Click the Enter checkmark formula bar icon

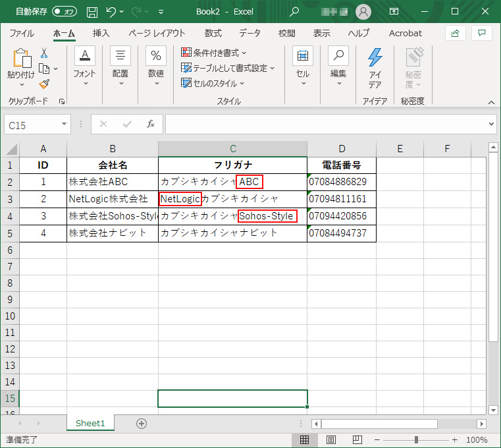127,124
